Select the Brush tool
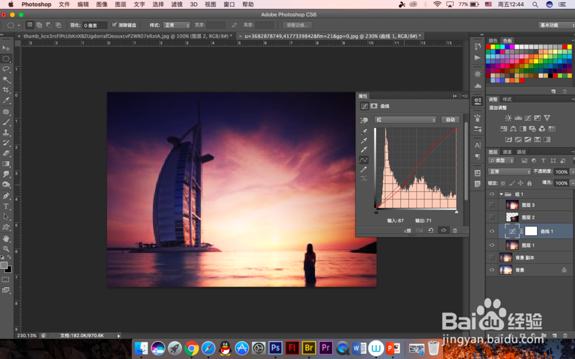The width and height of the screenshot is (575, 359). [6, 122]
